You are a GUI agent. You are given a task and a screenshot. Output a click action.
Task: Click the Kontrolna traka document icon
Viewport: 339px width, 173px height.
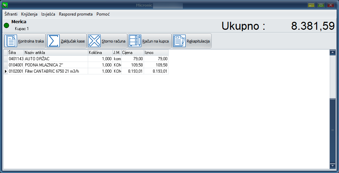coord(11,41)
